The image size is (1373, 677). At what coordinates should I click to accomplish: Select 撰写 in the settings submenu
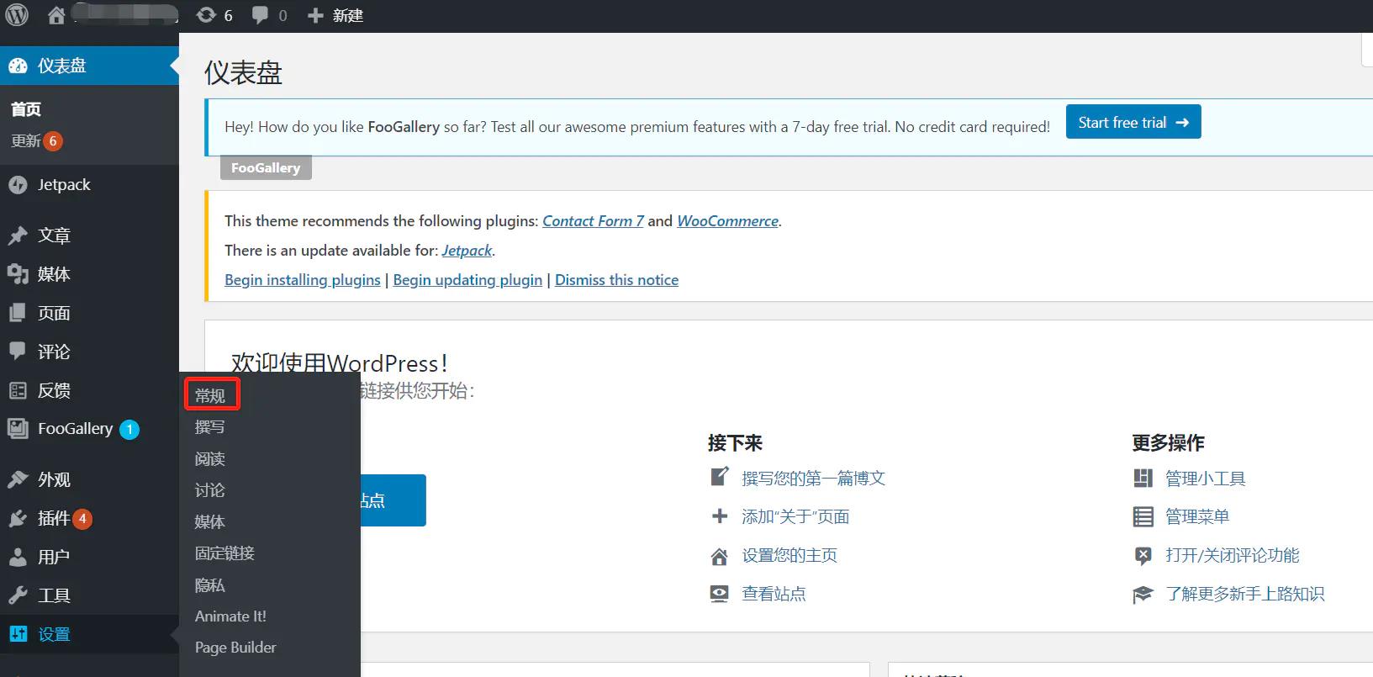coord(210,427)
